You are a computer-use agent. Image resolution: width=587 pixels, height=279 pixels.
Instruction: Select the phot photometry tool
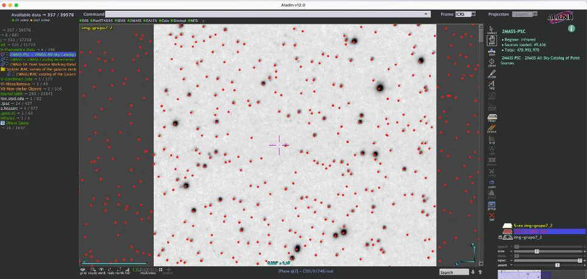492,62
